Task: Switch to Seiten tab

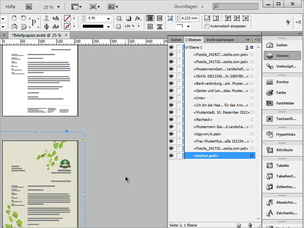Action: point(176,40)
